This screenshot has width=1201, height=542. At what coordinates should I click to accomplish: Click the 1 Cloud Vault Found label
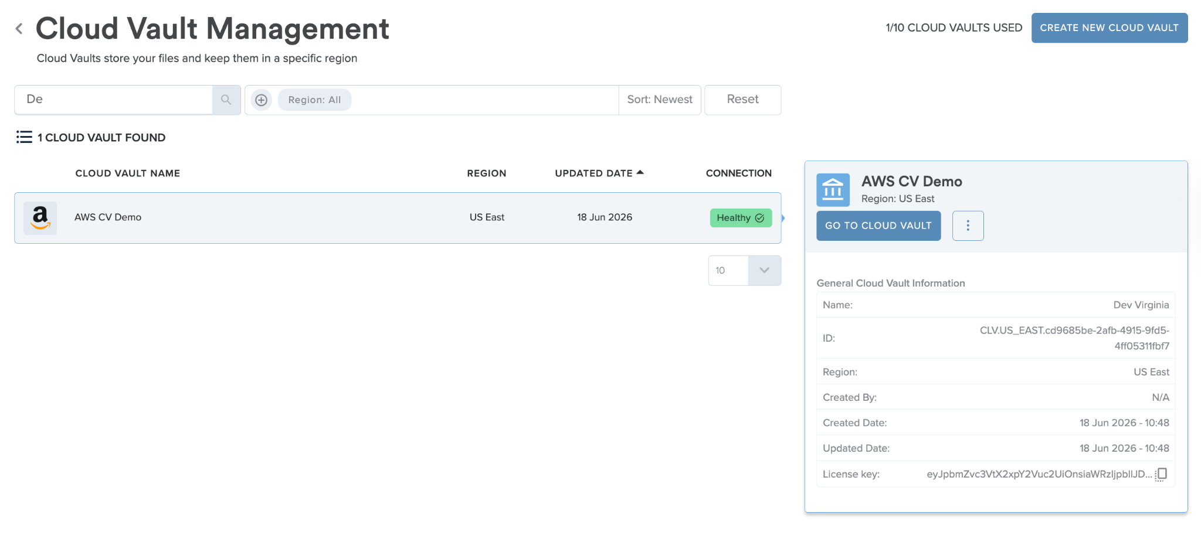(101, 138)
